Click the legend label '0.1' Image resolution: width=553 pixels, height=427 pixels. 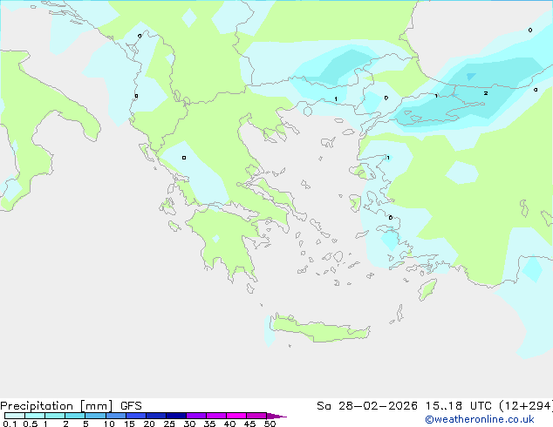click(10, 424)
